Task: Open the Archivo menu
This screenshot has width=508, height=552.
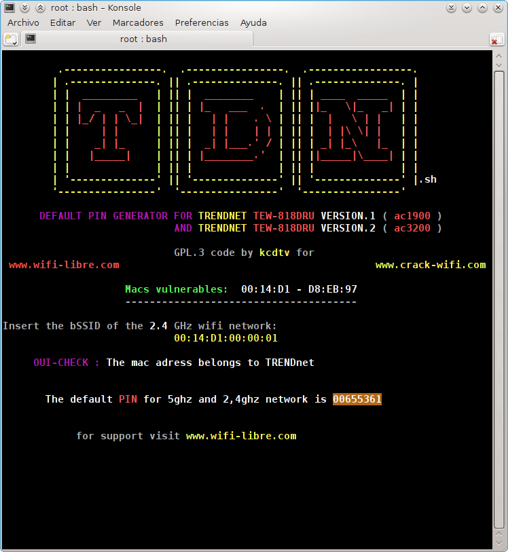Action: coord(23,23)
